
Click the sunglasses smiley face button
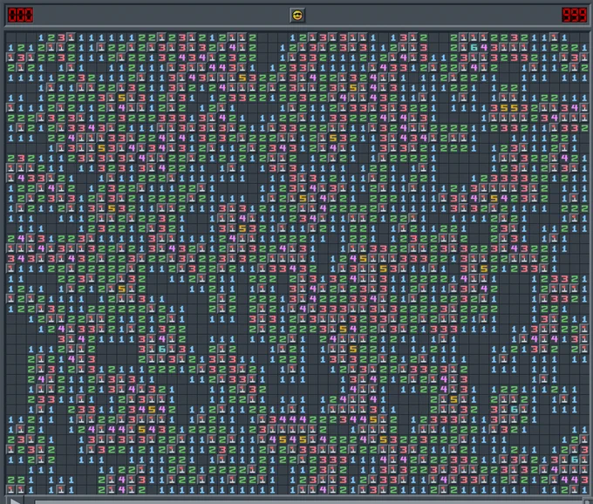pos(297,16)
